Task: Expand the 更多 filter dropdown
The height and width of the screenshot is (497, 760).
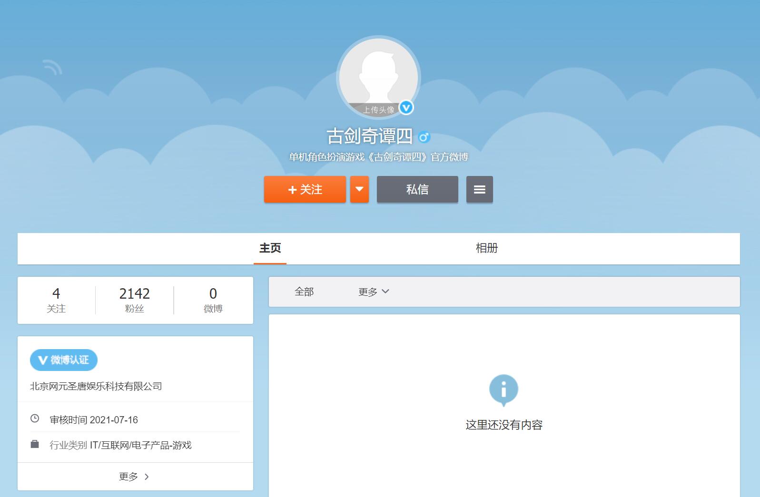Action: [x=374, y=292]
